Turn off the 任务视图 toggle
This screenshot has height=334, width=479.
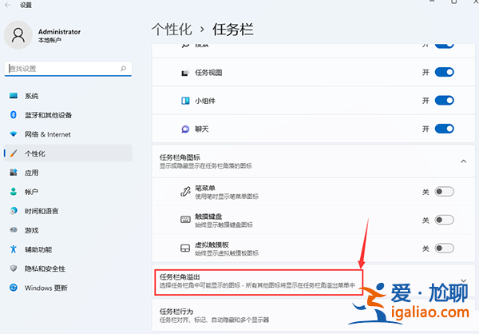click(444, 72)
